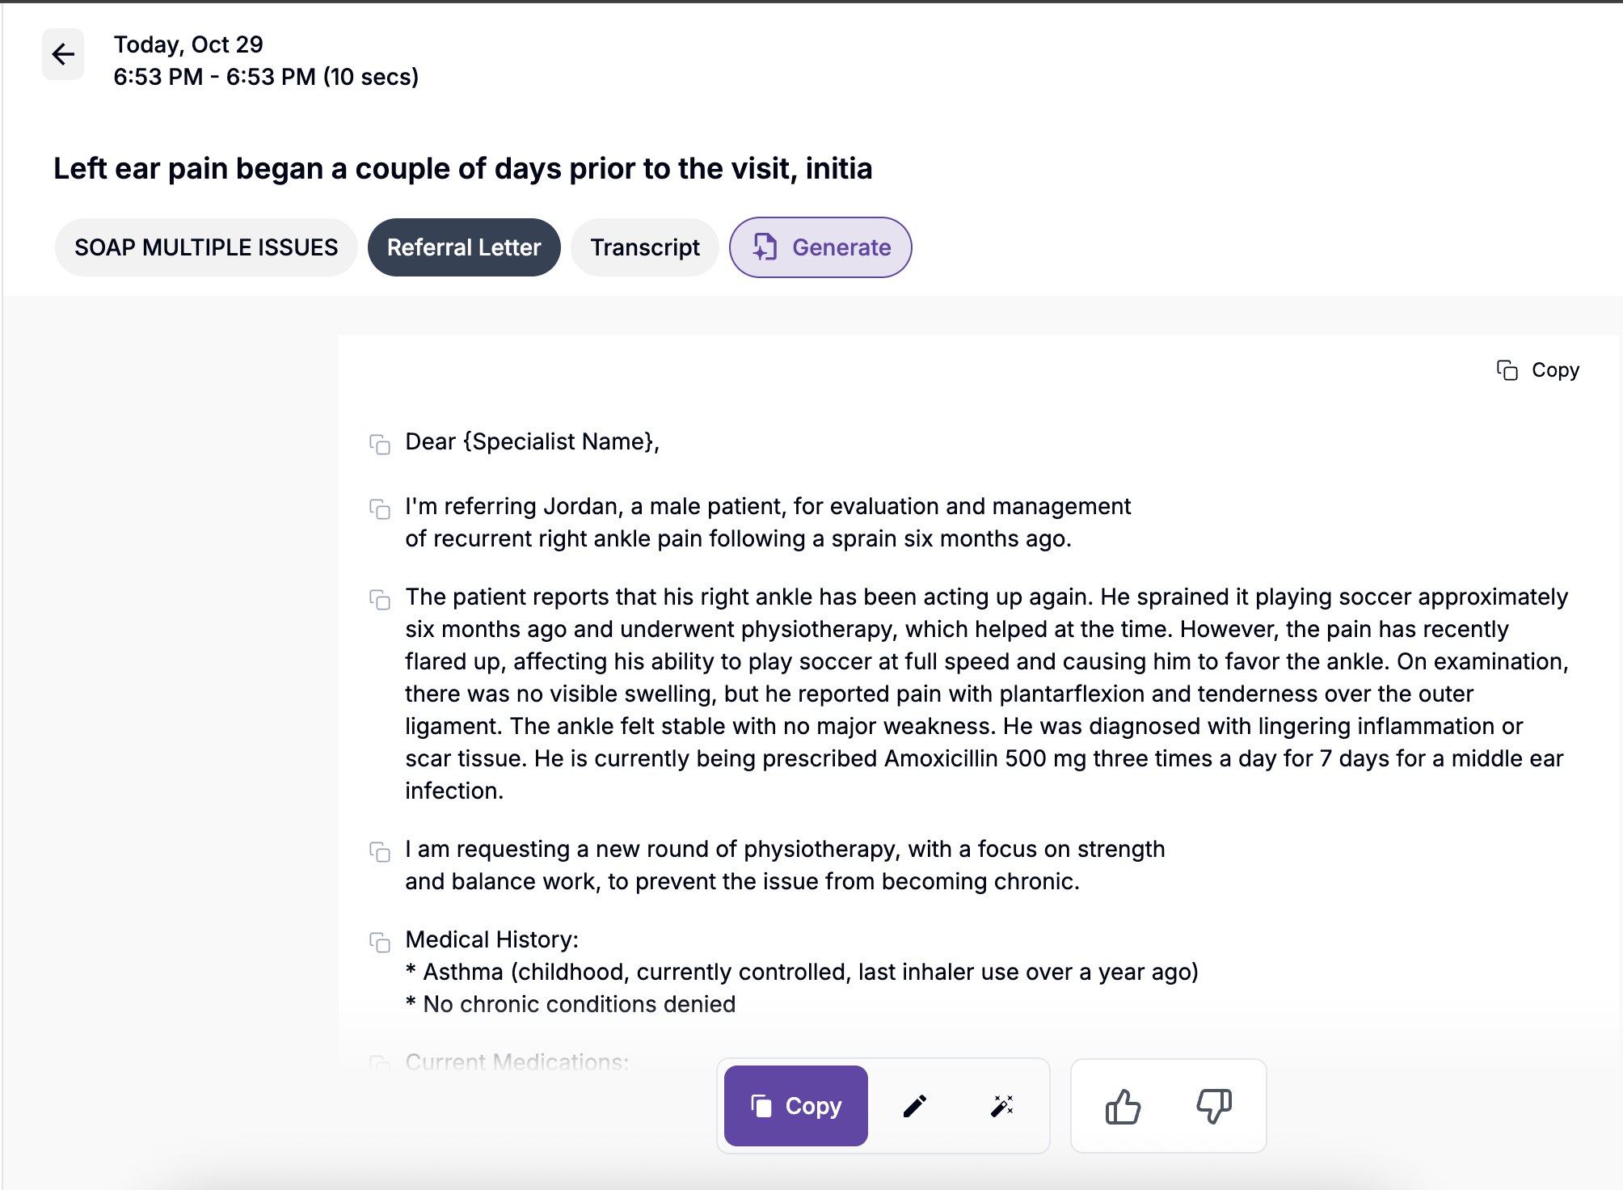Image resolution: width=1623 pixels, height=1190 pixels.
Task: Switch to the Transcript tab
Action: tap(645, 247)
